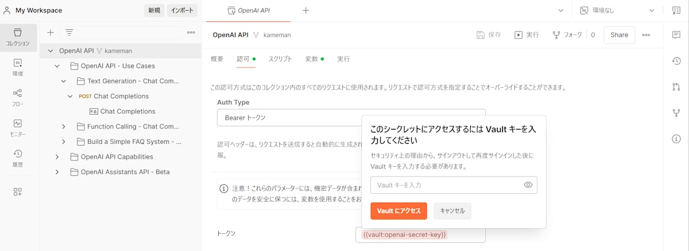Open the Auth Type Bearer トークン dropdown
Screen dimensions: 689x251
(351, 117)
